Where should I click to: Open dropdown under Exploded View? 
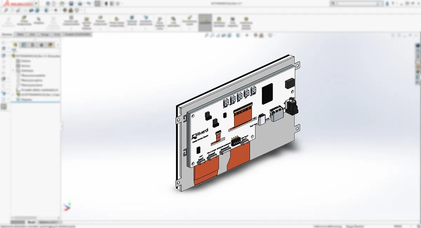tap(189, 29)
